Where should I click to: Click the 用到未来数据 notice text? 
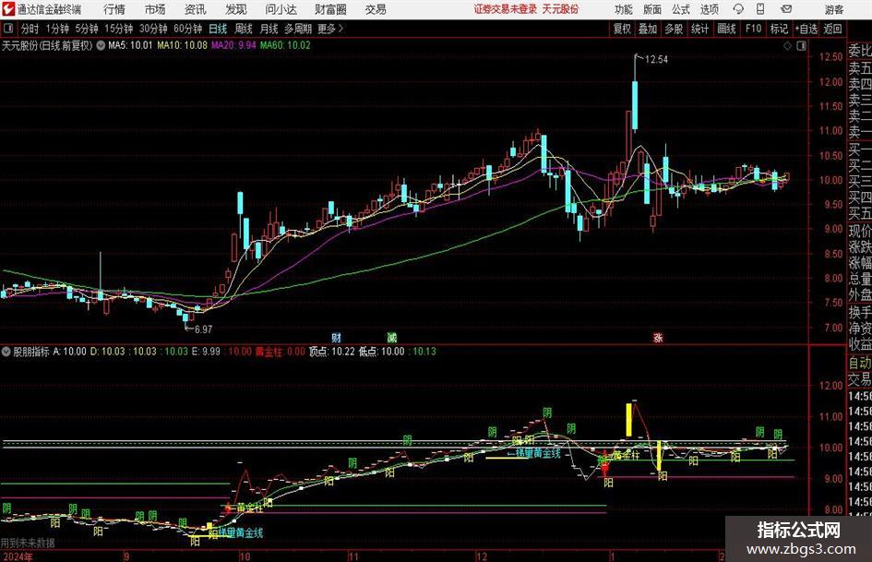pos(28,543)
